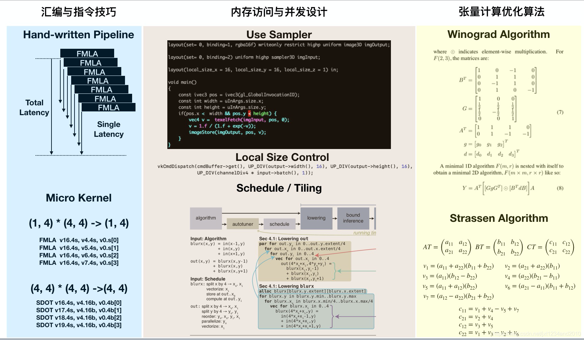Click the 'rgba16f' imgOutput layout code line
The height and width of the screenshot is (340, 584).
(x=279, y=45)
